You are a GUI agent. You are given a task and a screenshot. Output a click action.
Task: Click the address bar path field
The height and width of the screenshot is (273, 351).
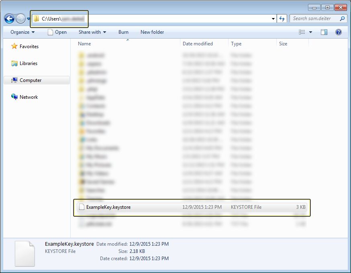click(154, 18)
